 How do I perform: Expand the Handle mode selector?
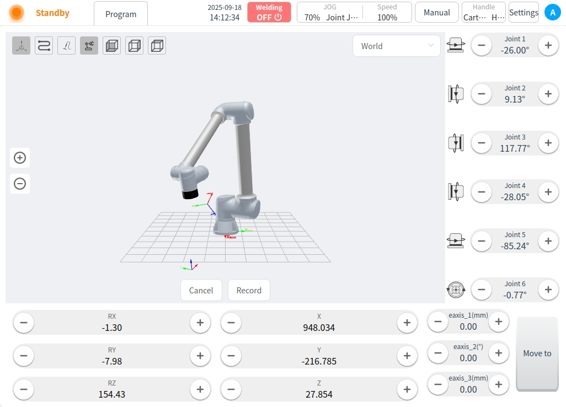(483, 13)
